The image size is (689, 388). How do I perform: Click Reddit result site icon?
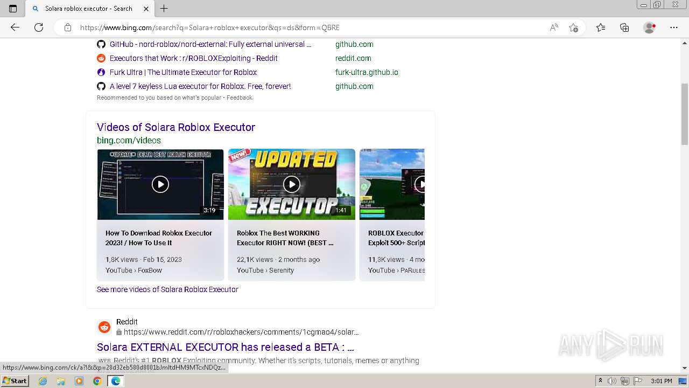click(x=104, y=327)
